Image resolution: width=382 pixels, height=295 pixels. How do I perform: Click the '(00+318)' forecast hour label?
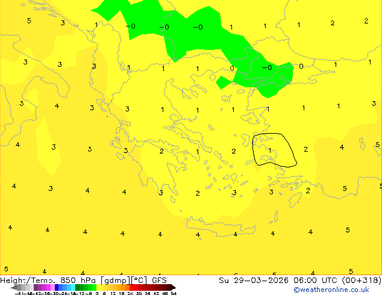pyautogui.click(x=362, y=280)
